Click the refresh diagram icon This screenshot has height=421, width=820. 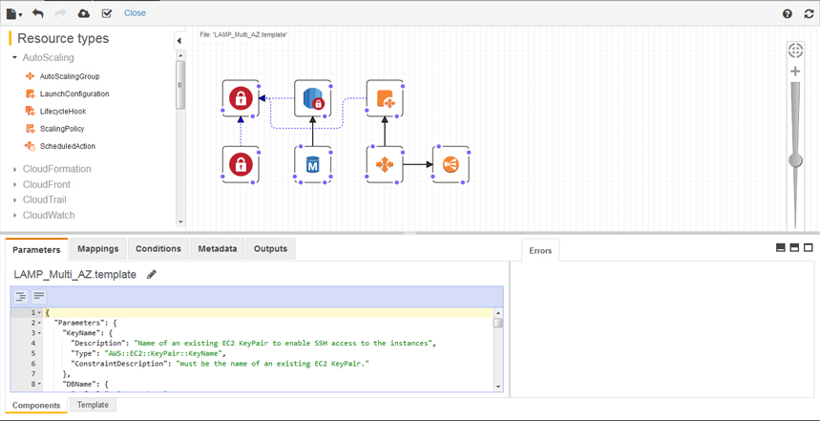(x=809, y=13)
